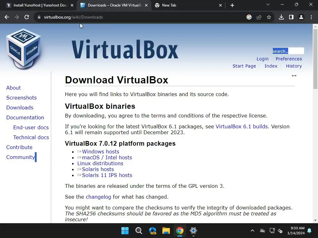Go back to previous page

7,17
